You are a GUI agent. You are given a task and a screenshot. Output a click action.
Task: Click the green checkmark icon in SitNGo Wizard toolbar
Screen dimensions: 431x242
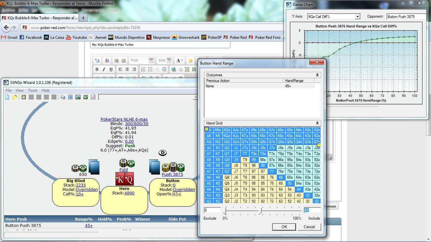[x=86, y=97]
